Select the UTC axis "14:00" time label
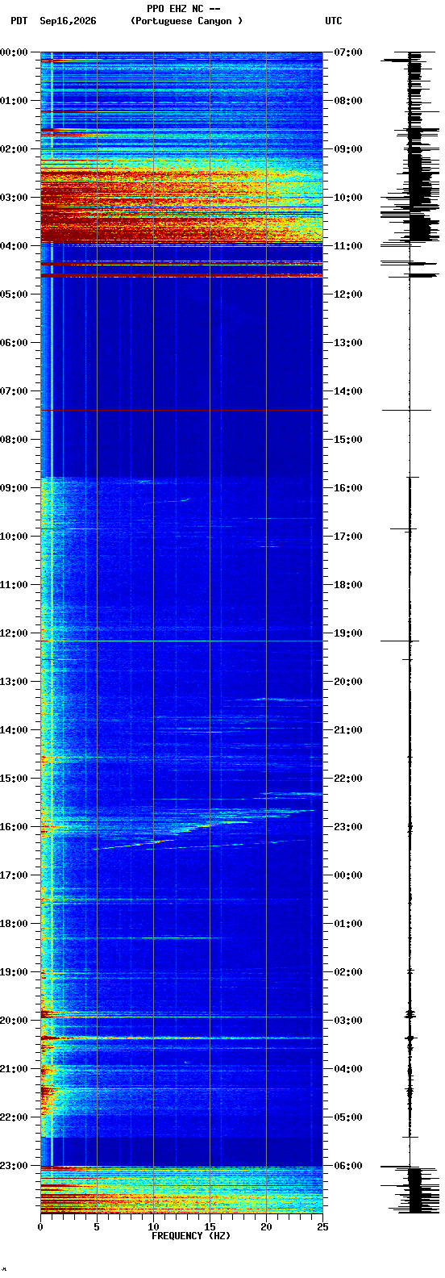 (347, 391)
